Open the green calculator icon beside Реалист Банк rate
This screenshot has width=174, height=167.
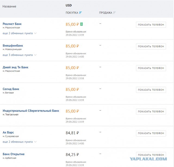(x=82, y=24)
